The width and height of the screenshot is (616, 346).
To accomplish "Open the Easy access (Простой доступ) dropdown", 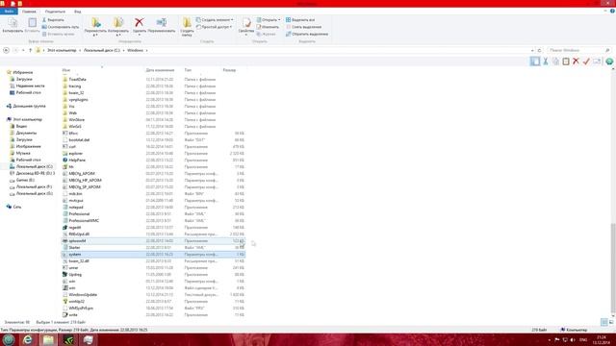I will [214, 27].
